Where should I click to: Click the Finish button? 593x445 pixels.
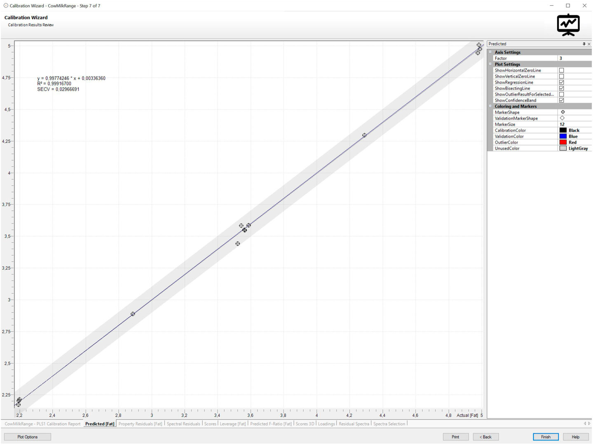click(545, 437)
